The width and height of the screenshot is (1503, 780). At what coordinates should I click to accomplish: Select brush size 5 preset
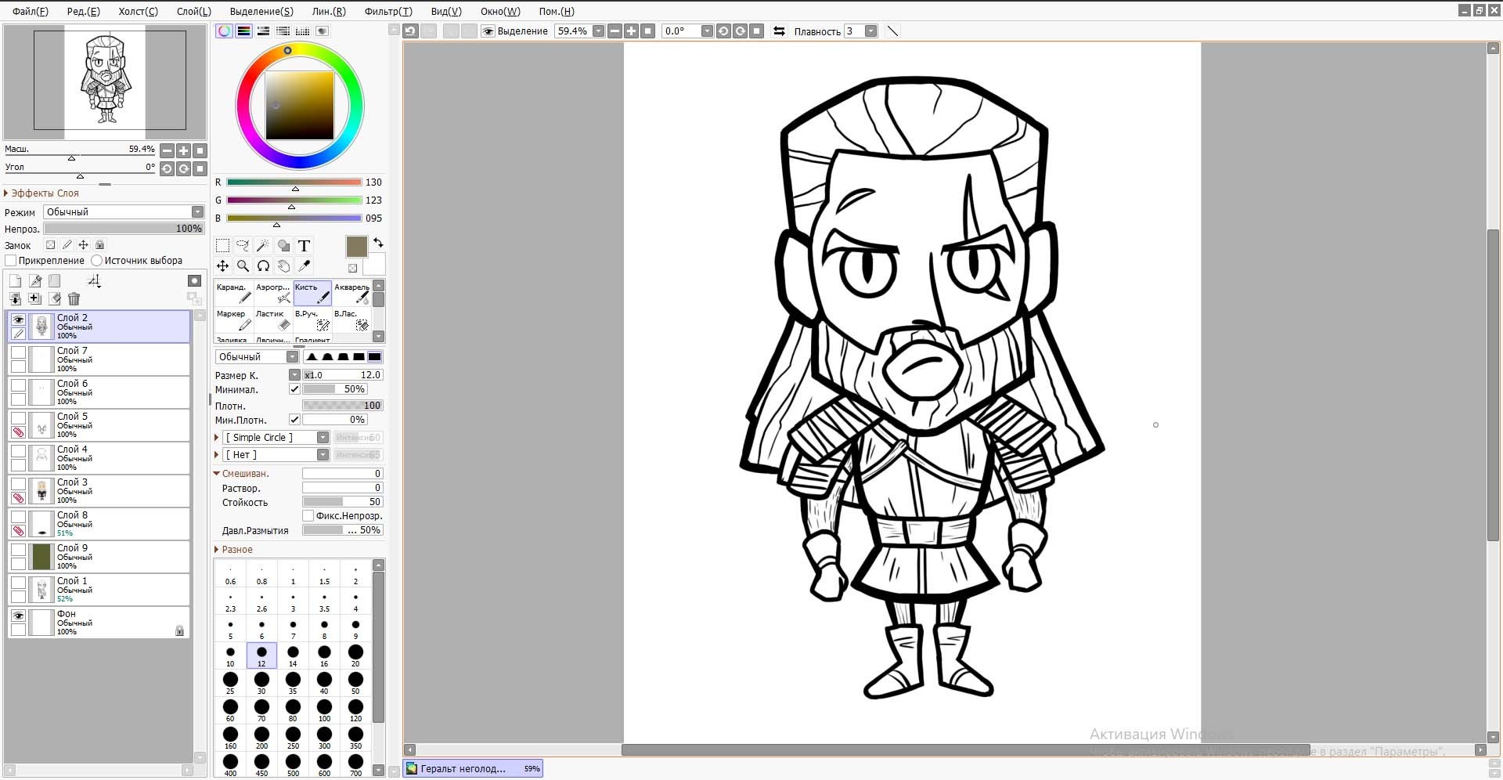230,628
